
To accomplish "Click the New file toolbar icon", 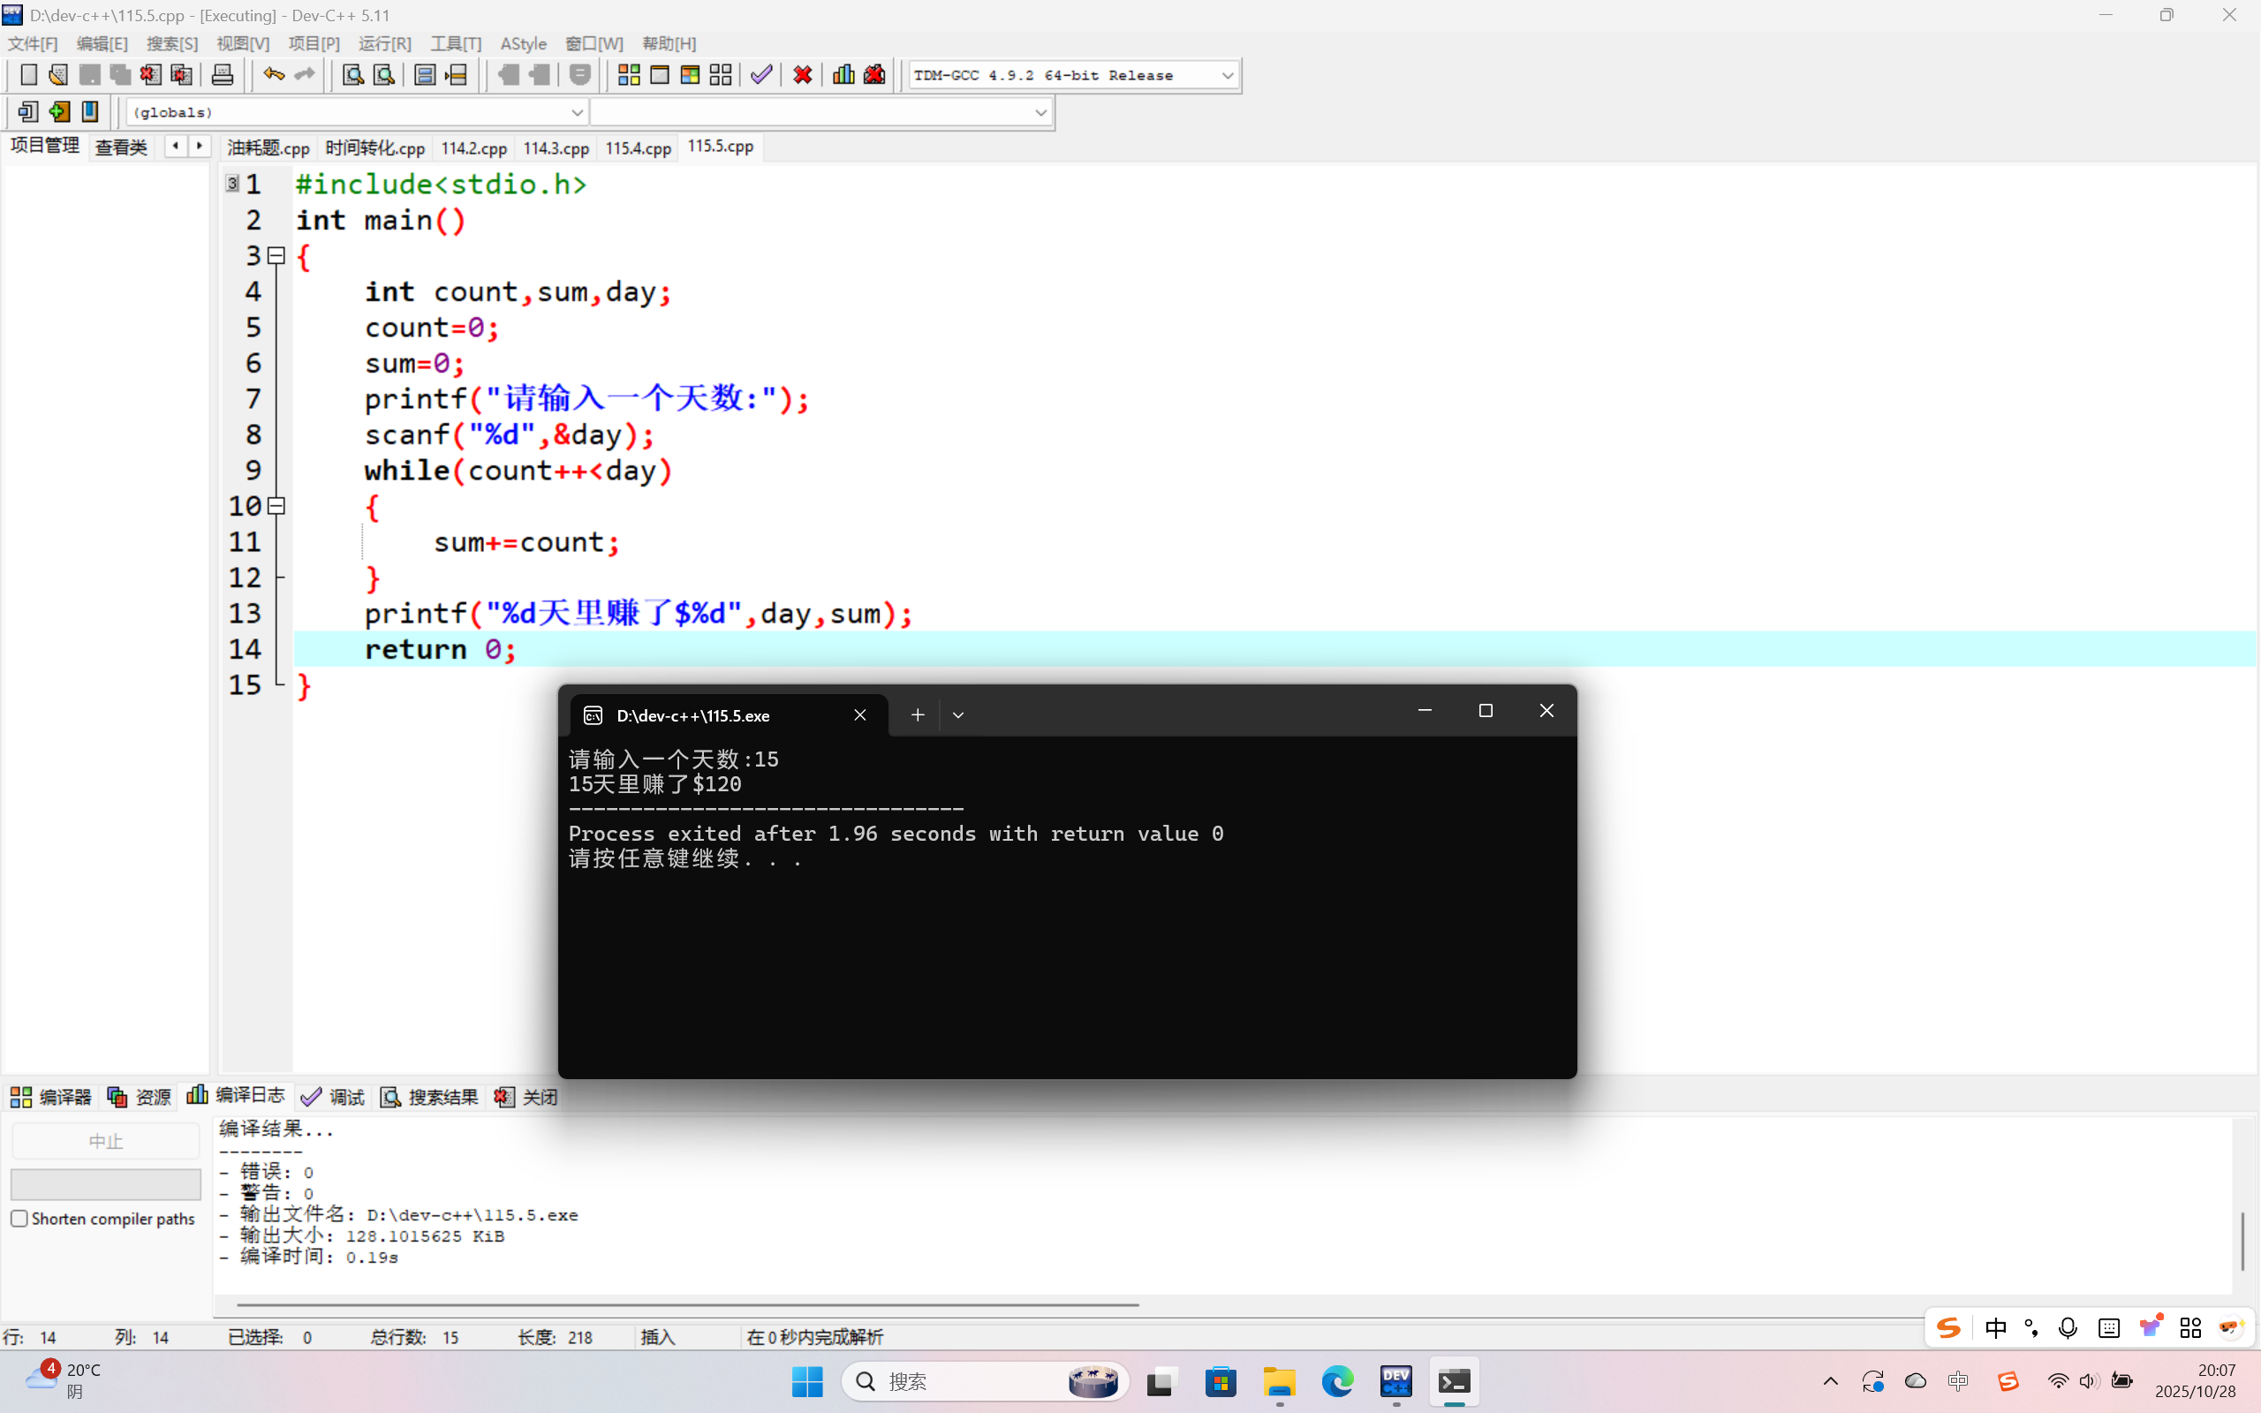I will (x=28, y=75).
